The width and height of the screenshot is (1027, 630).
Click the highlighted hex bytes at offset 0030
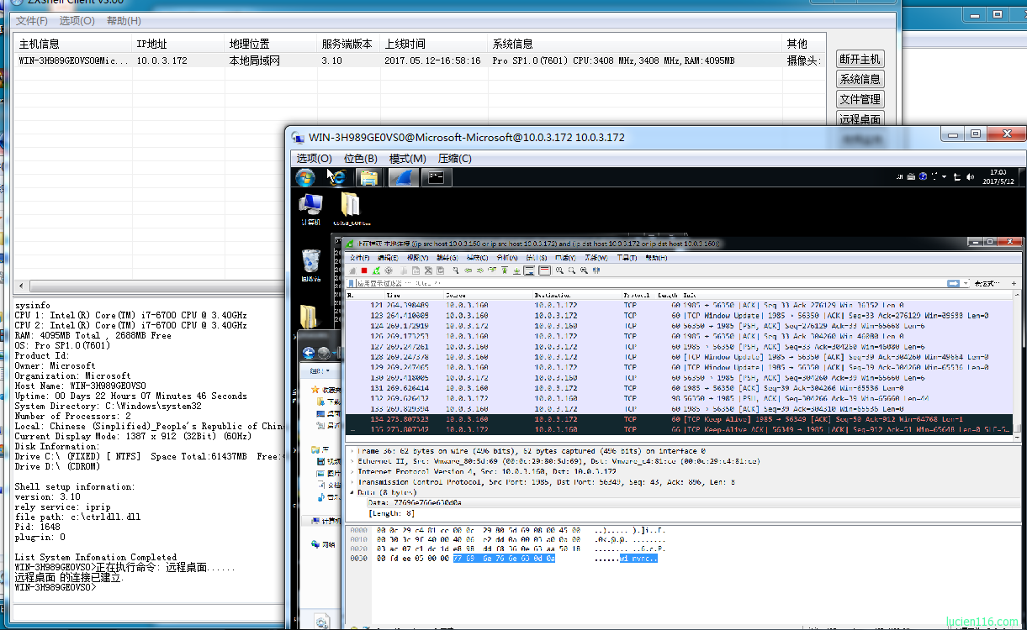point(505,558)
